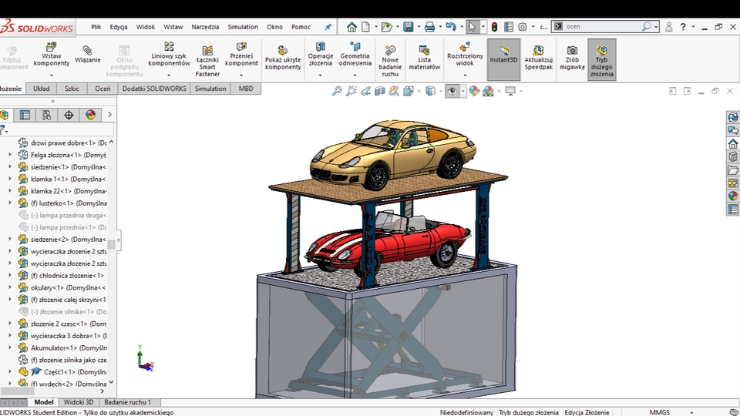Screen dimensions: 740x416
Task: Click the Apply scene icon in view toolbar
Action: [489, 91]
